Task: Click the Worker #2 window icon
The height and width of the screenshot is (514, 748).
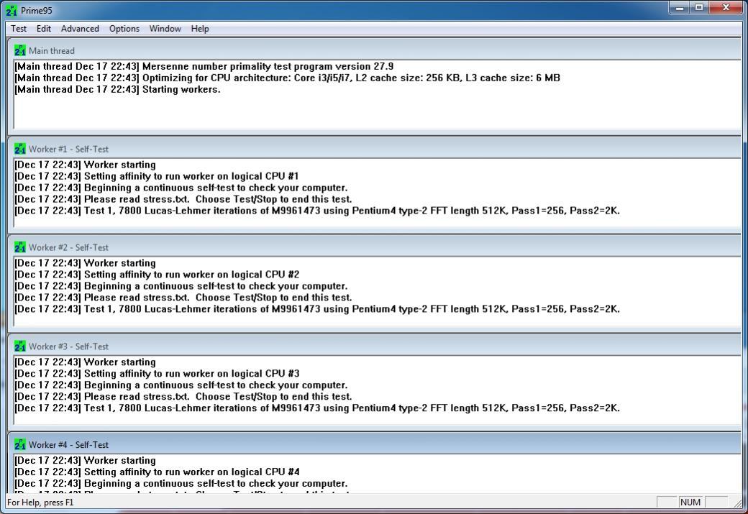Action: click(20, 247)
